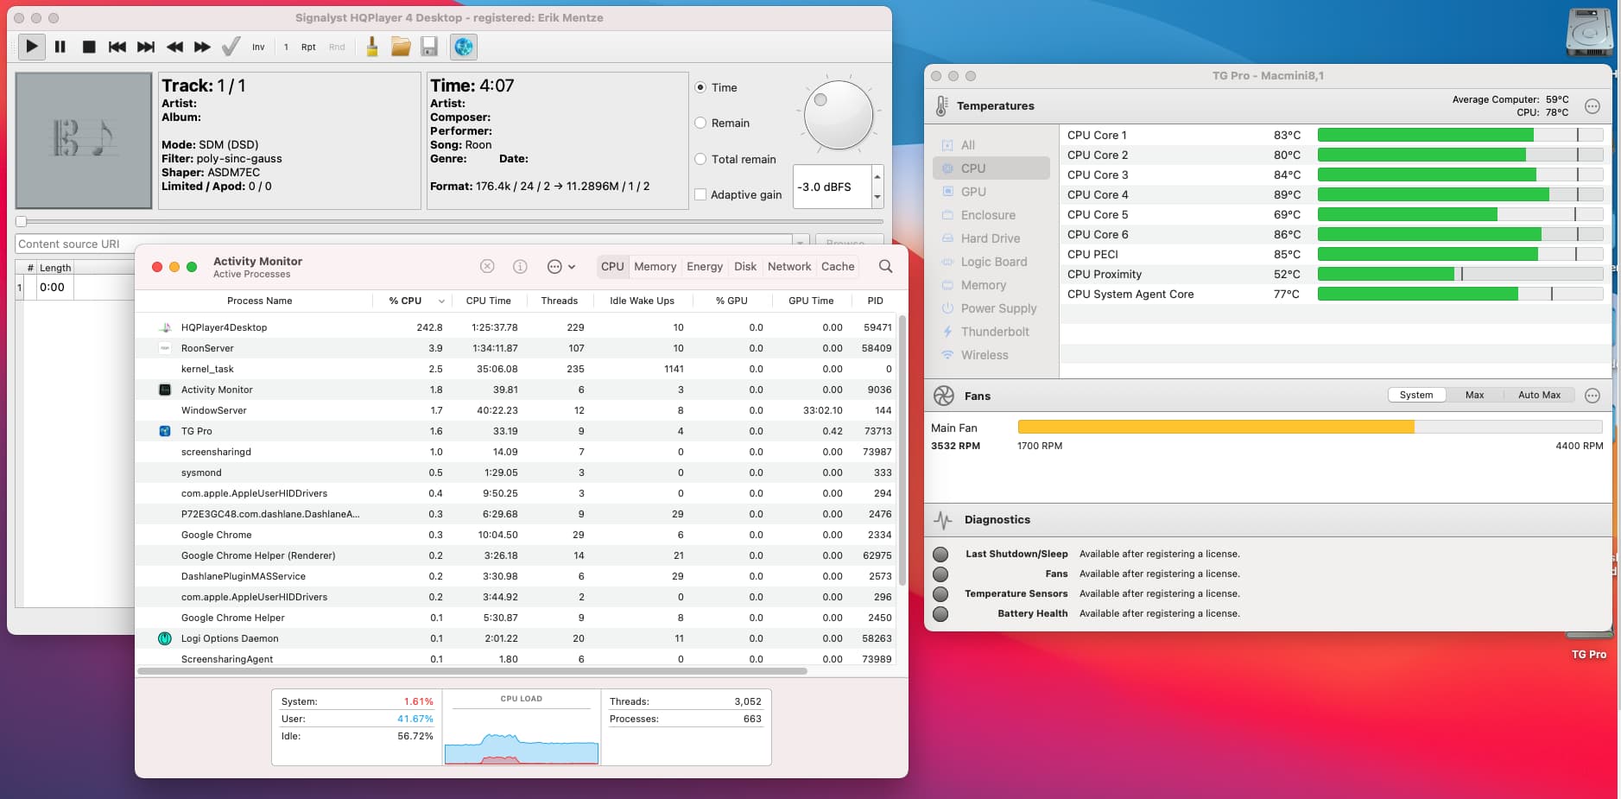Viewport: 1621px width, 799px height.
Task: Switch to the Memory tab in Activity Monitor
Action: [x=655, y=266]
